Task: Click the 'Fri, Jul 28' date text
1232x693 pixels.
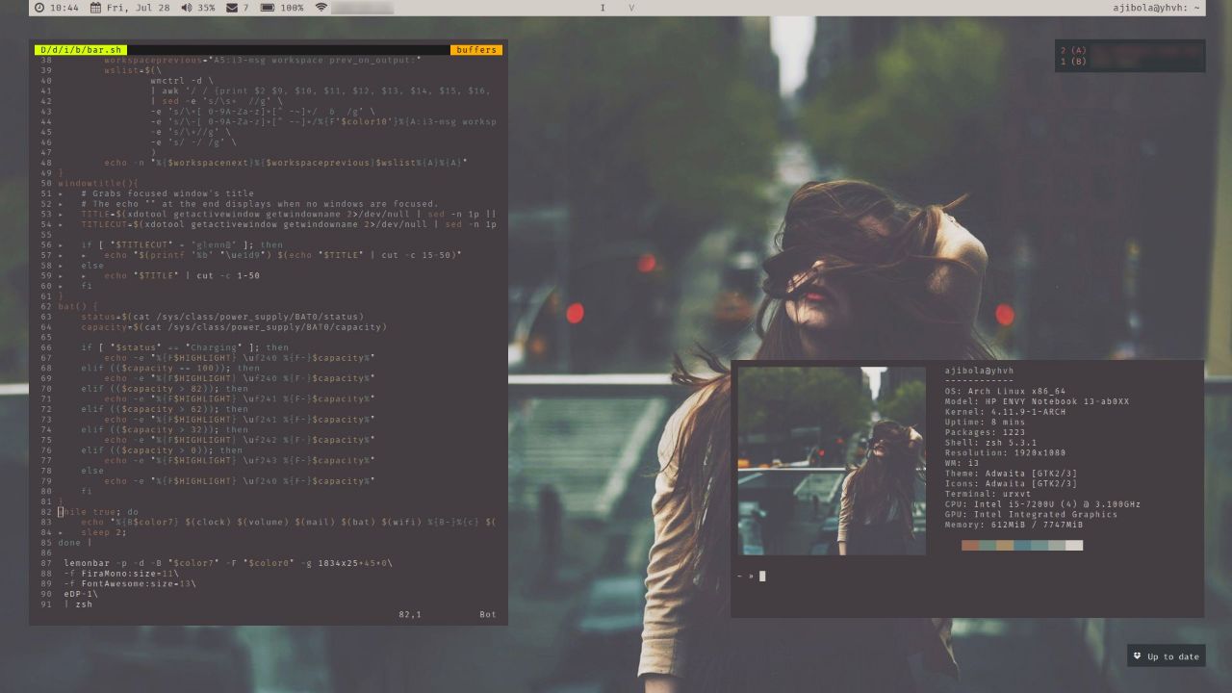Action: click(138, 8)
